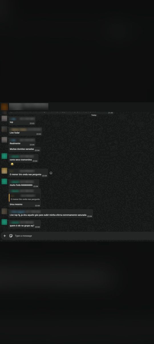Select the message 'Live foda!'
The image size is (154, 344).
(x=15, y=133)
